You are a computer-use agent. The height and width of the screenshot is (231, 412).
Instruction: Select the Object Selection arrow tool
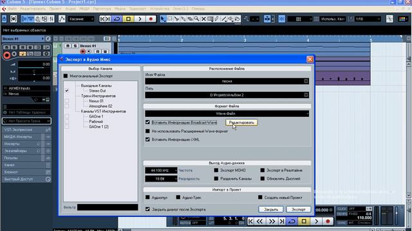(x=163, y=19)
